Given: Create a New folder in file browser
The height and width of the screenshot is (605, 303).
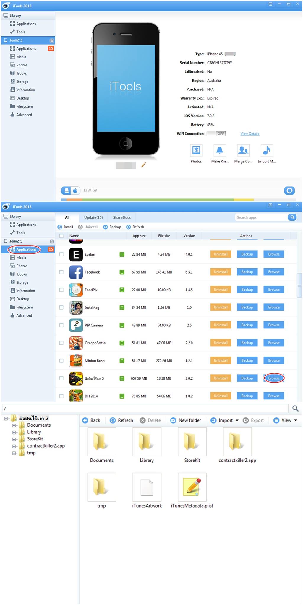Looking at the screenshot, I should tap(186, 420).
